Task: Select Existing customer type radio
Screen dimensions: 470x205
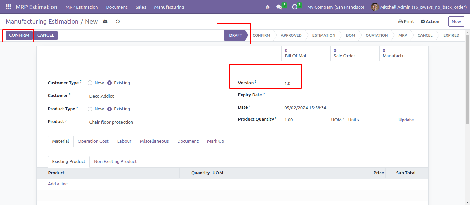Action: 110,83
